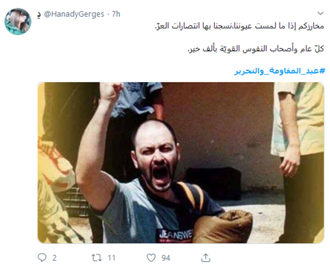This screenshot has width=330, height=268.
Task: Click the reply count 2
Action: click(x=54, y=258)
